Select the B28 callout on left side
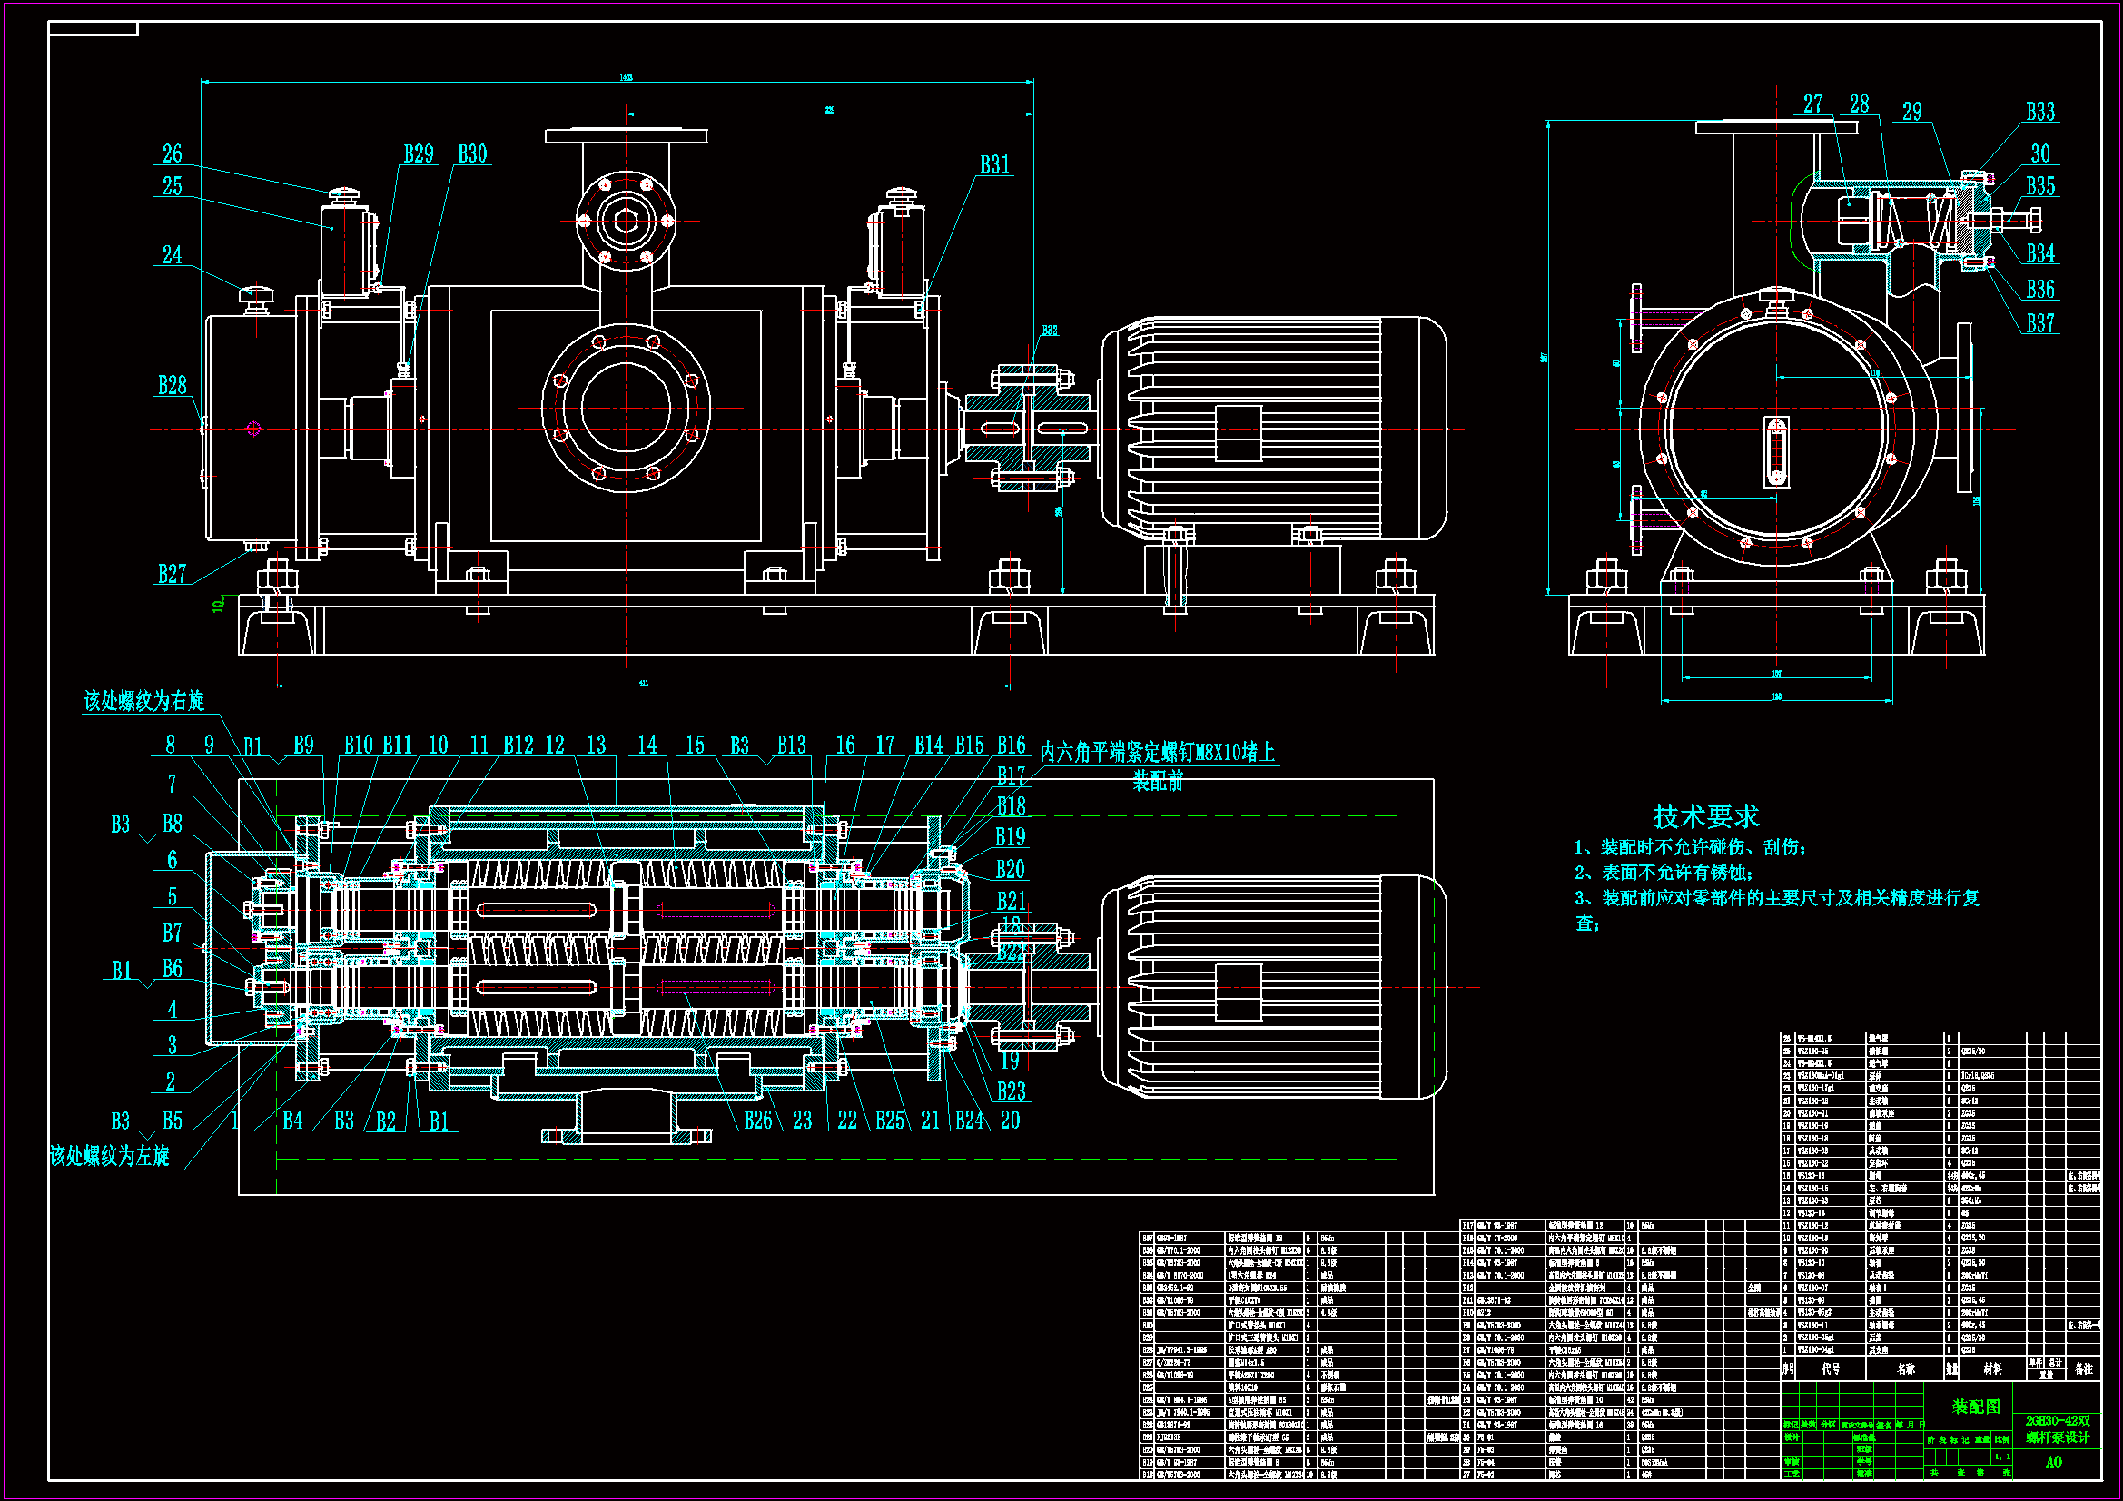This screenshot has width=2123, height=1501. [x=172, y=386]
